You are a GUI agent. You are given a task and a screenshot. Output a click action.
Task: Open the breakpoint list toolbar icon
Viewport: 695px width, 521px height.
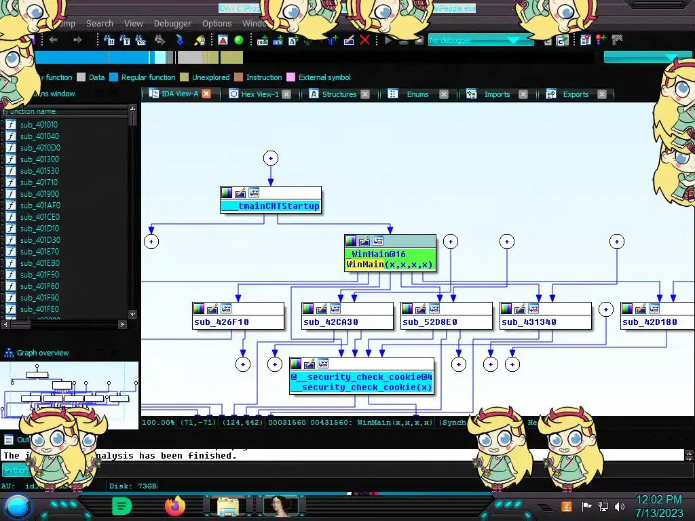pyautogui.click(x=586, y=40)
